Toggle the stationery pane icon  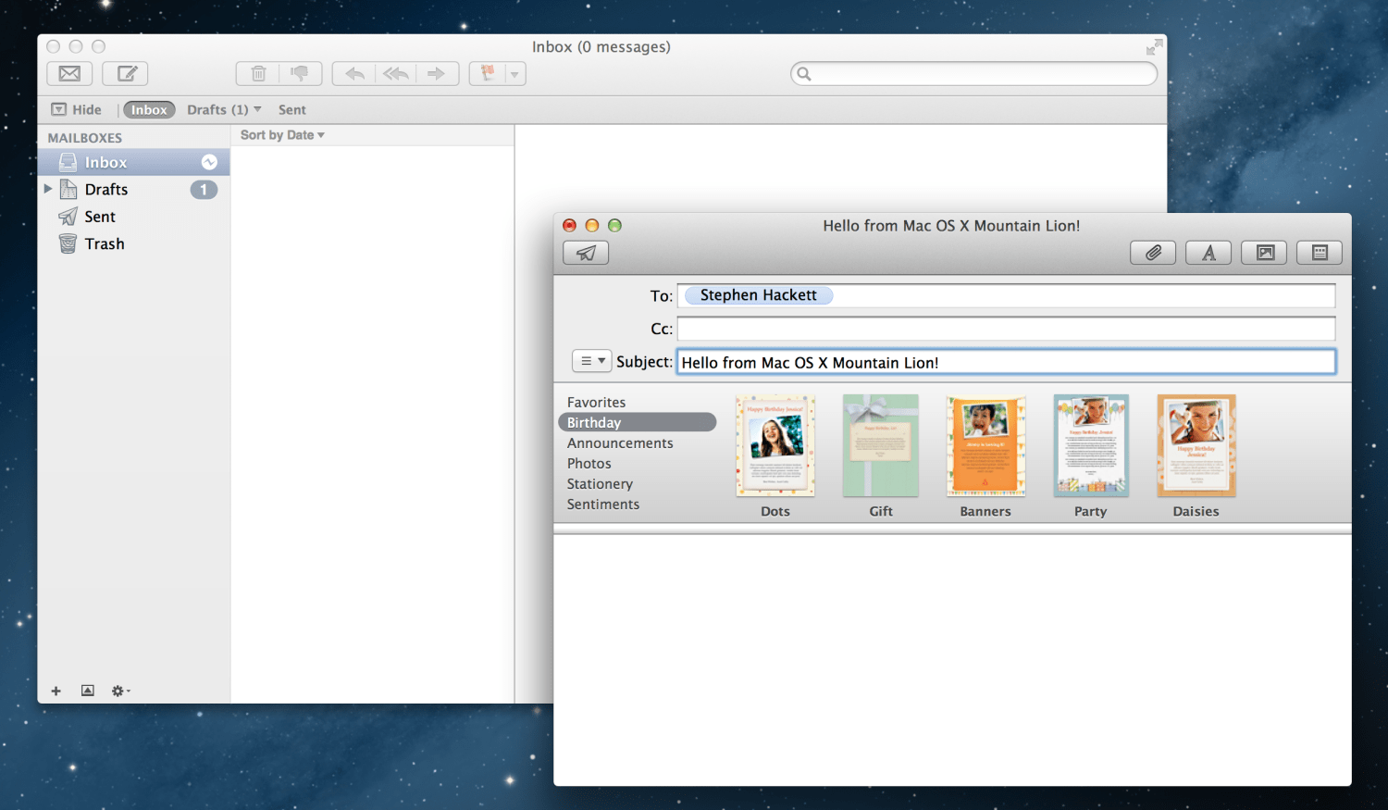[1320, 253]
